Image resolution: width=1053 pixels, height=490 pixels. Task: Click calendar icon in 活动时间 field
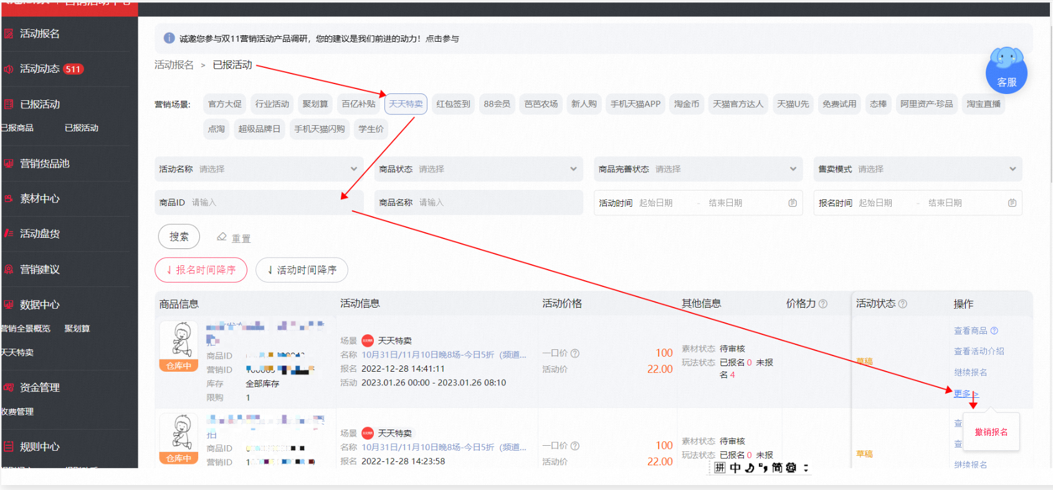pyautogui.click(x=793, y=203)
